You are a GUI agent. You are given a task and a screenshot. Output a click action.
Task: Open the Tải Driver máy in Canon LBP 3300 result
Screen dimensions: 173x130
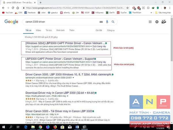click(59, 111)
